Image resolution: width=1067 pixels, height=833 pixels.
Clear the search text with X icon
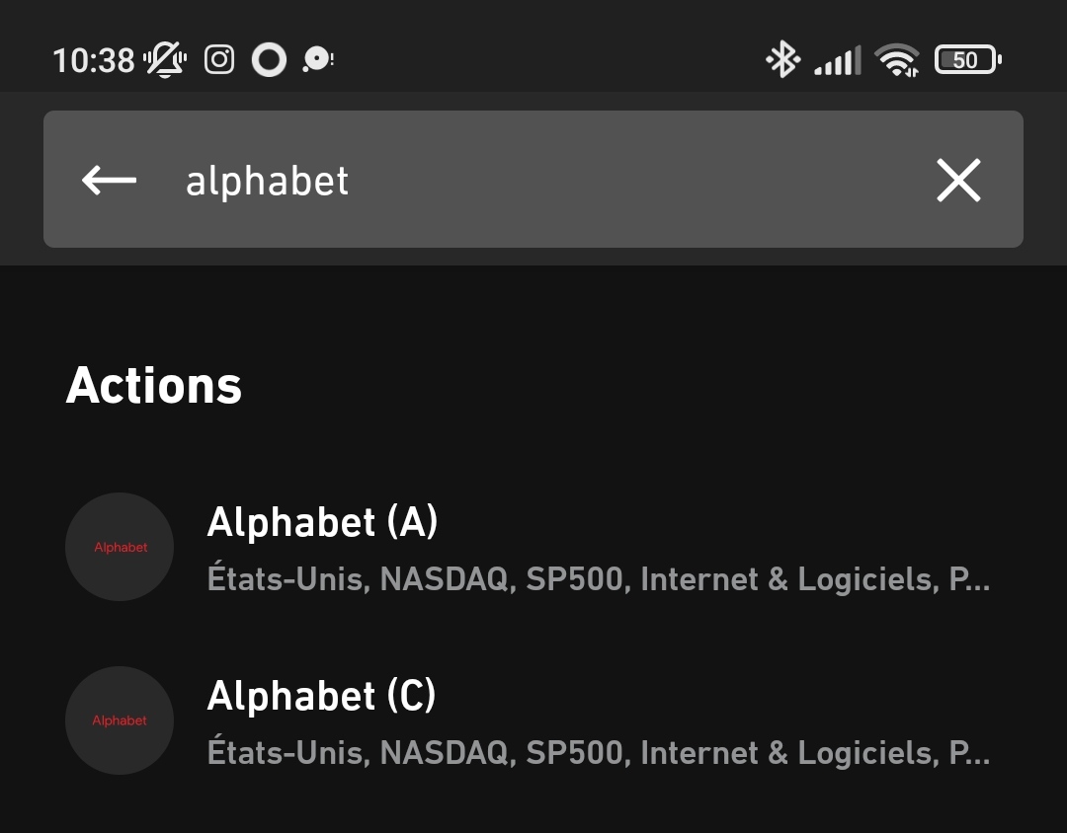[958, 181]
